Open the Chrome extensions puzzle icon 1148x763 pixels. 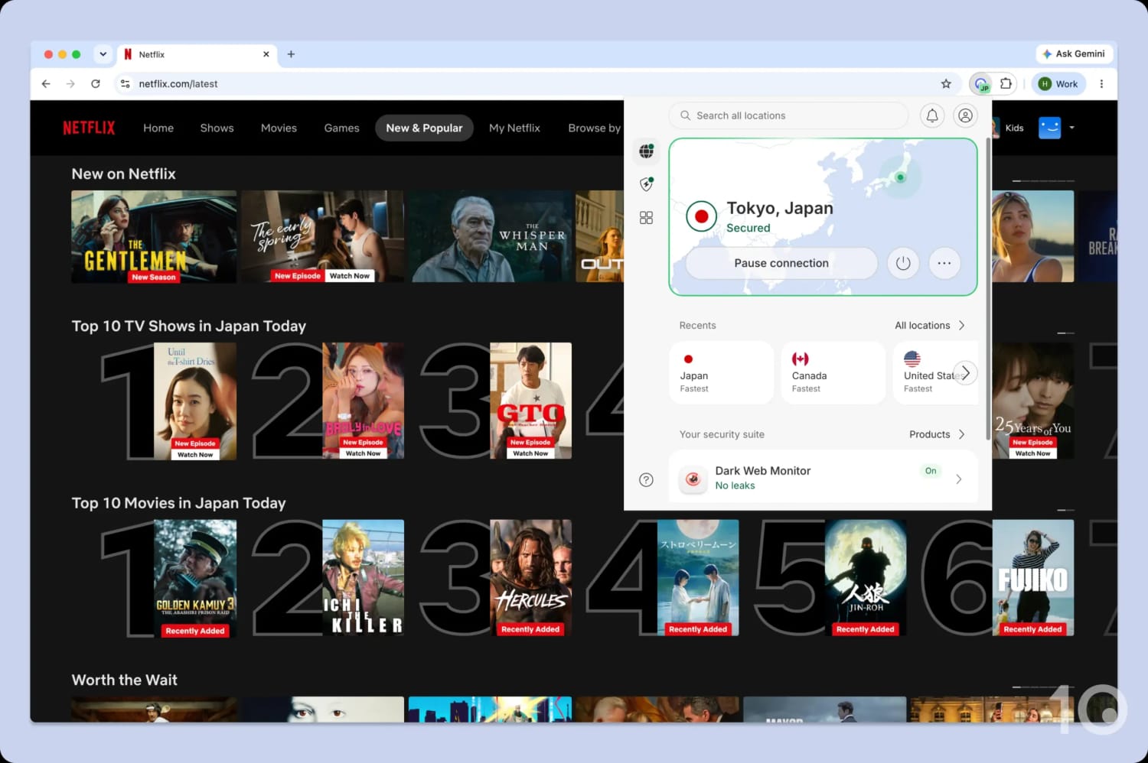[1006, 84]
